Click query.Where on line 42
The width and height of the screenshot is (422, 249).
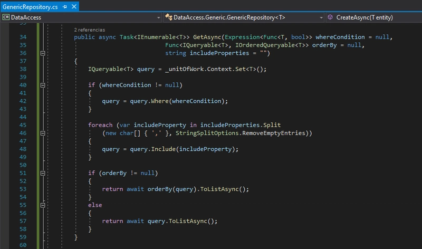coord(149,101)
